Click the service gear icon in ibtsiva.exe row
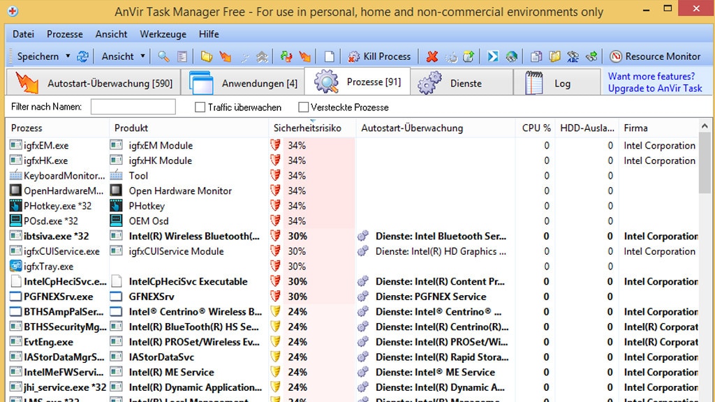 click(x=363, y=236)
